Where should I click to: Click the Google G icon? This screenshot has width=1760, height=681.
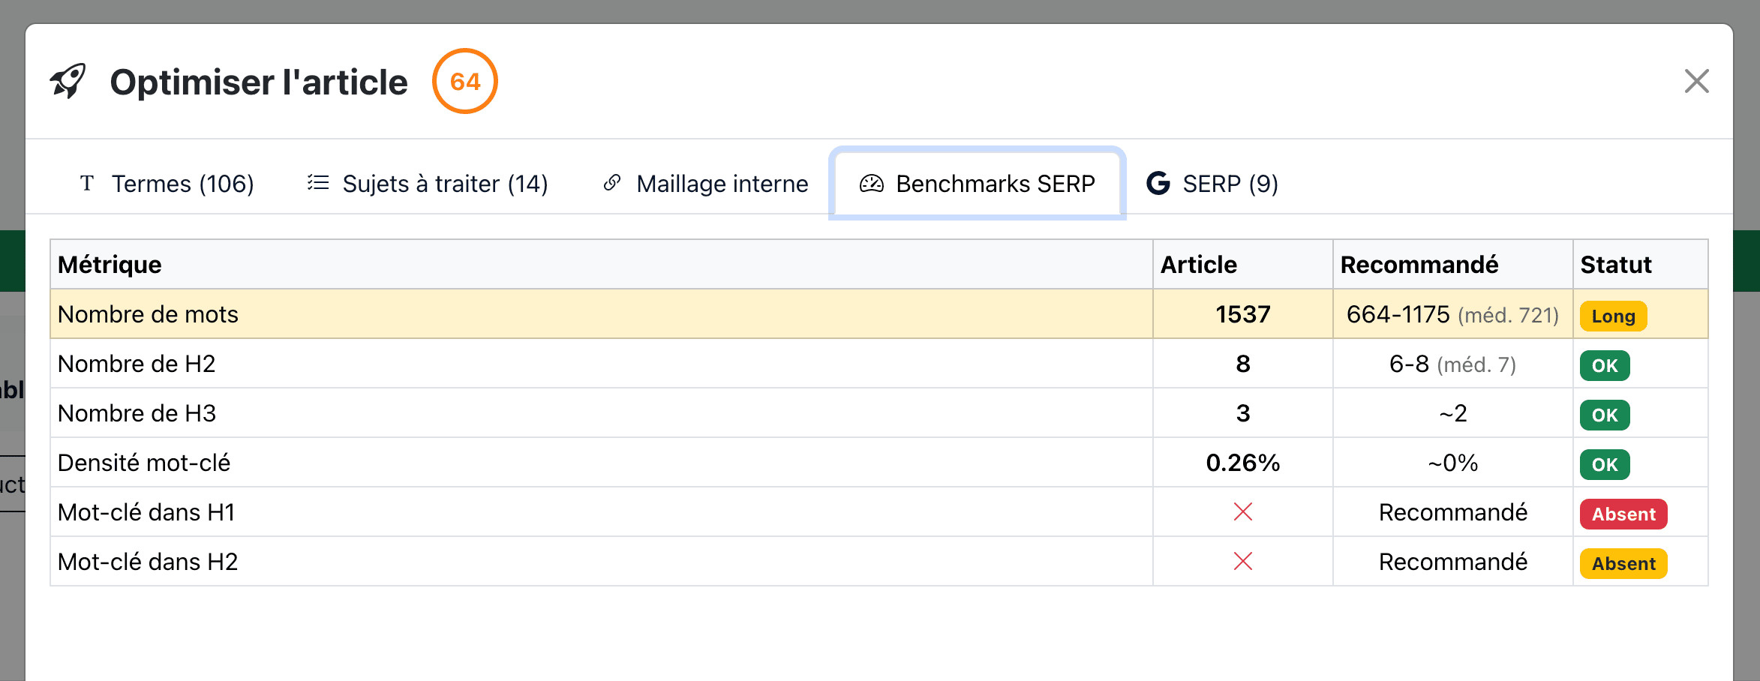tap(1158, 183)
